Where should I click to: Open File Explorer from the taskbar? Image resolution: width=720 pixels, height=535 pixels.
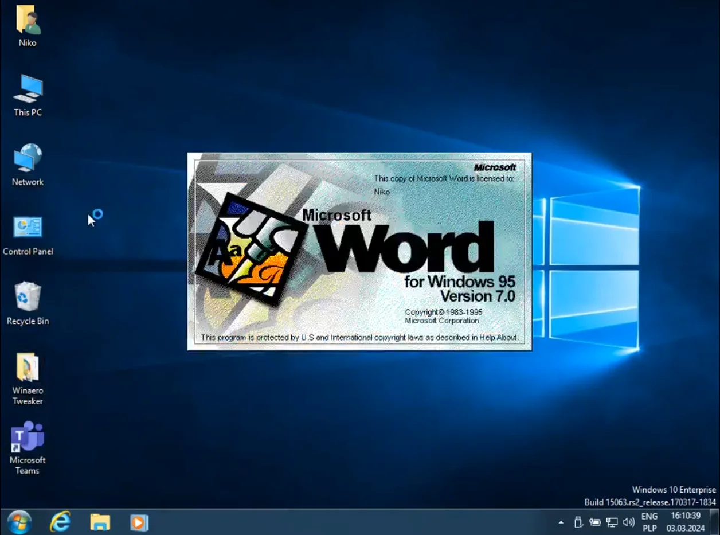[x=100, y=522]
